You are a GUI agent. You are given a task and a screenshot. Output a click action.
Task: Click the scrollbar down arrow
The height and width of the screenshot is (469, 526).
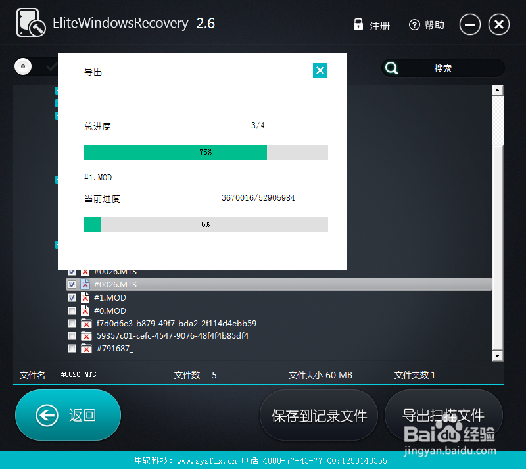pyautogui.click(x=498, y=355)
